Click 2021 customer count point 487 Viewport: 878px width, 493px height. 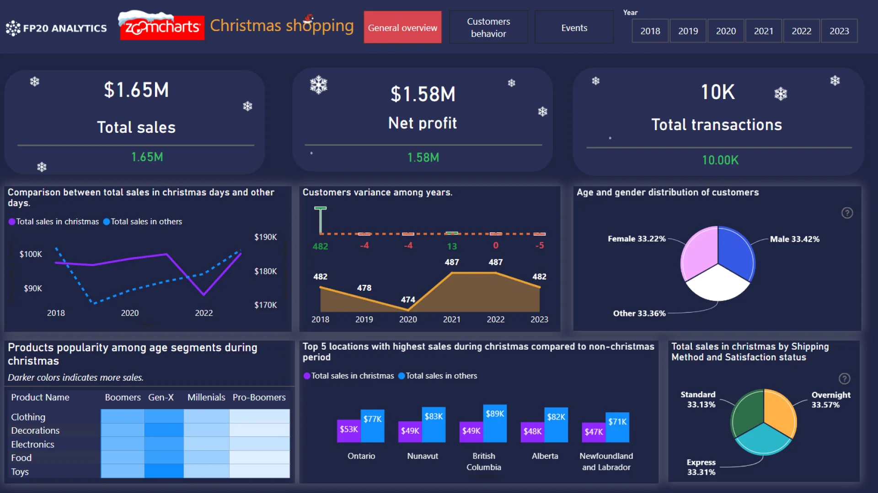pyautogui.click(x=452, y=273)
